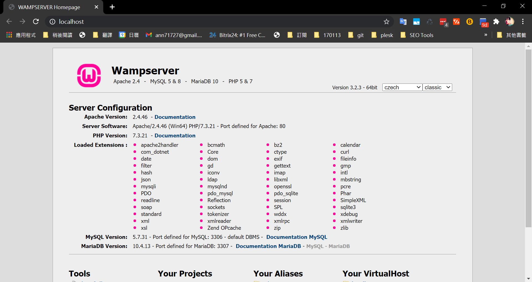This screenshot has height=282, width=532.
Task: Click the gray MySQL - MariaDB link
Action: (328, 246)
